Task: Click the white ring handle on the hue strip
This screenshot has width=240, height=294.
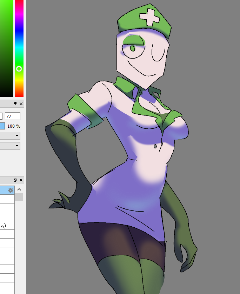Action: [x=19, y=69]
